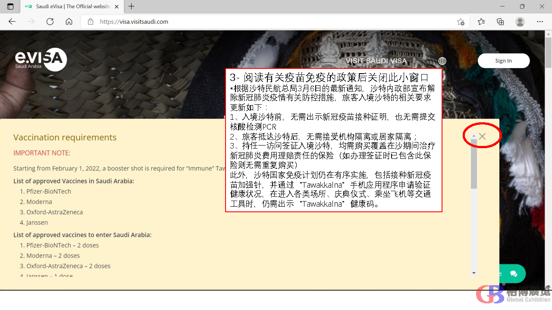Open the tab actions menu icon
The height and width of the screenshot is (310, 552).
[x=10, y=6]
